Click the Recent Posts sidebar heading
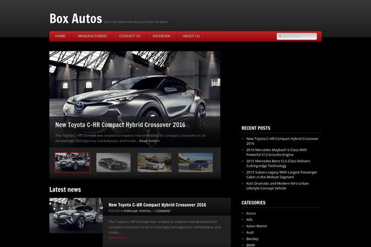The width and height of the screenshot is (371, 247). pos(256,128)
